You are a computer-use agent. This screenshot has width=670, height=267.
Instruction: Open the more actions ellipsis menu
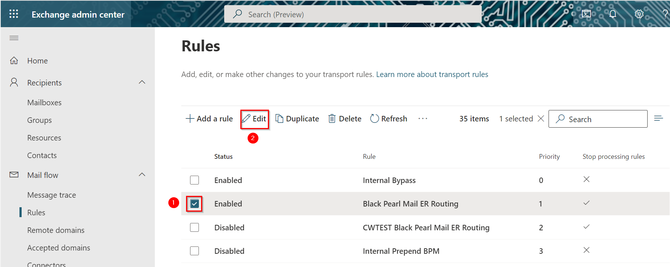coord(423,118)
